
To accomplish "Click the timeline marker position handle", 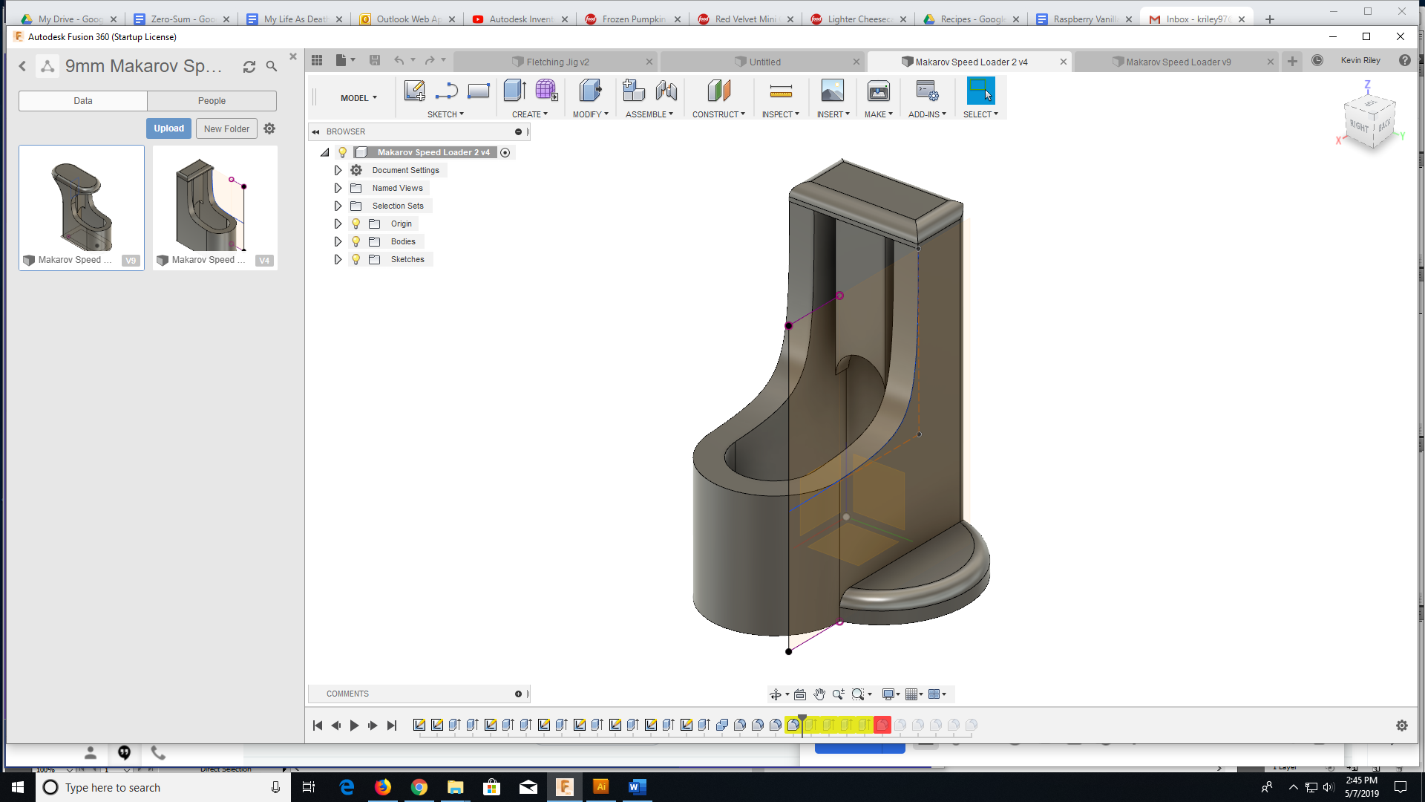I will [x=802, y=719].
